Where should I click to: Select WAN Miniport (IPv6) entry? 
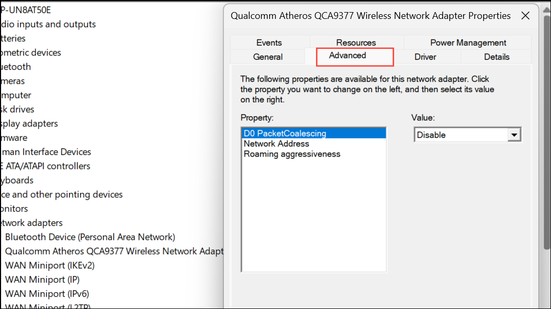(47, 294)
